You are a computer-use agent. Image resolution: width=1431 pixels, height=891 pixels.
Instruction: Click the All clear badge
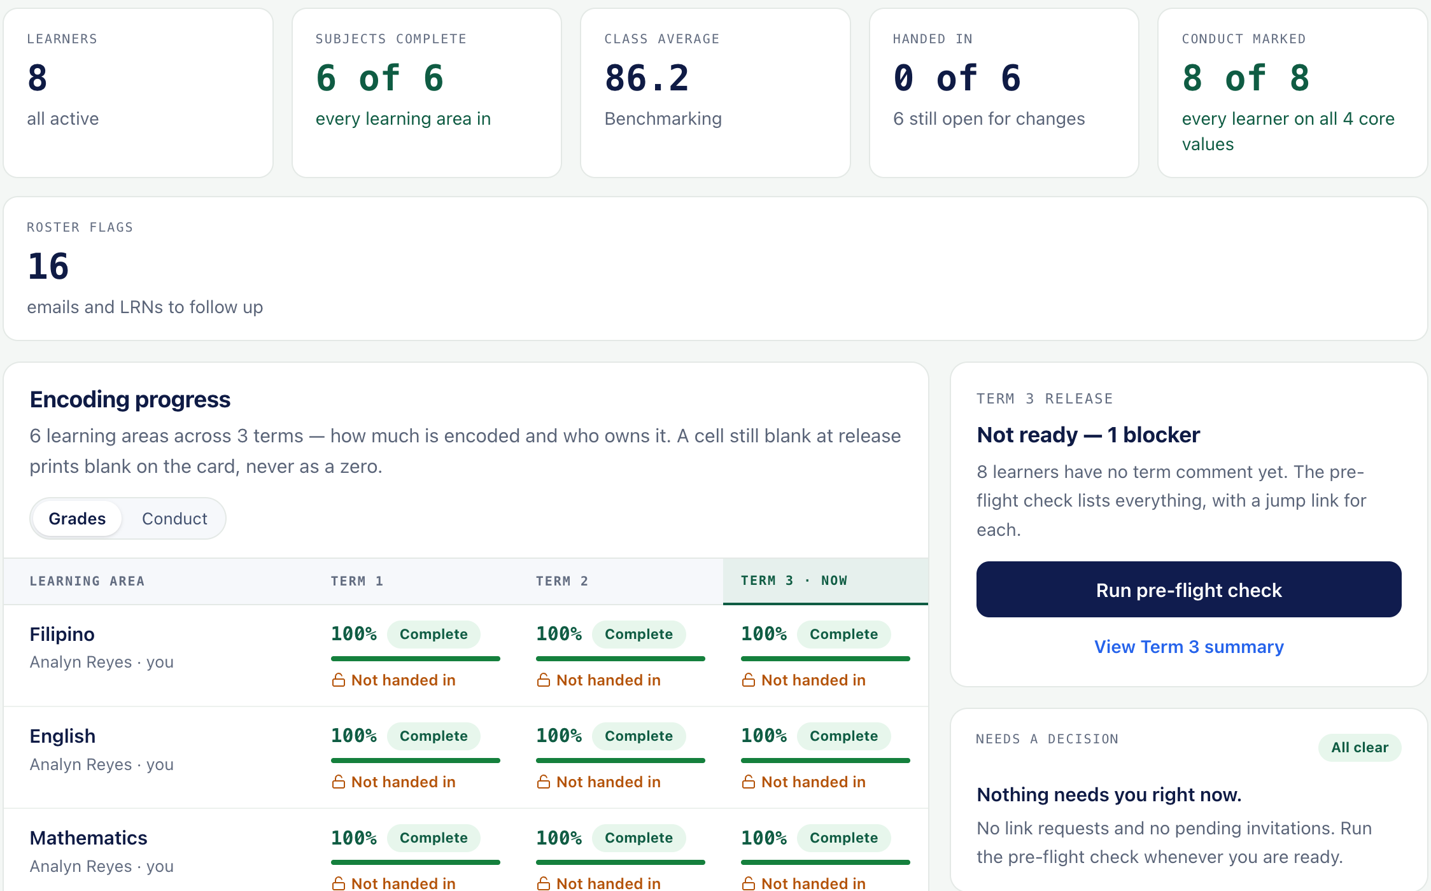(x=1360, y=747)
